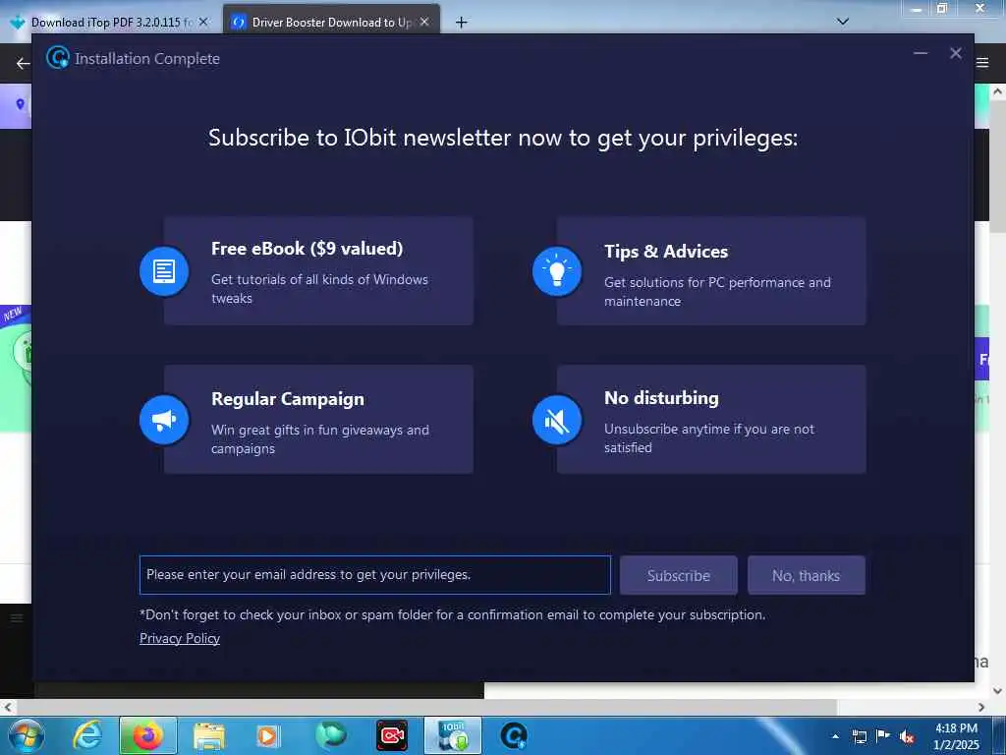Image resolution: width=1006 pixels, height=755 pixels.
Task: Open the Action Center flag icon
Action: point(883,736)
